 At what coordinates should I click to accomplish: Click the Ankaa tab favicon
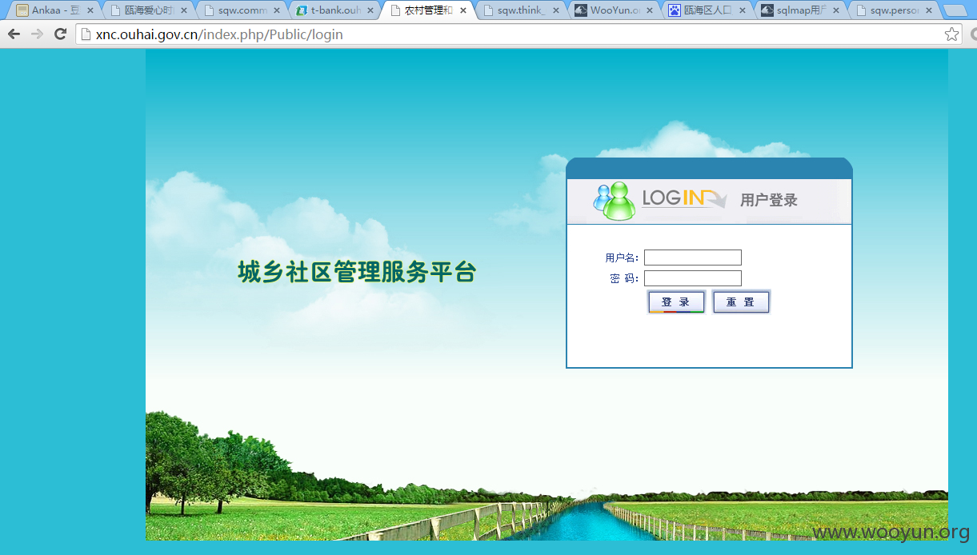pyautogui.click(x=22, y=10)
